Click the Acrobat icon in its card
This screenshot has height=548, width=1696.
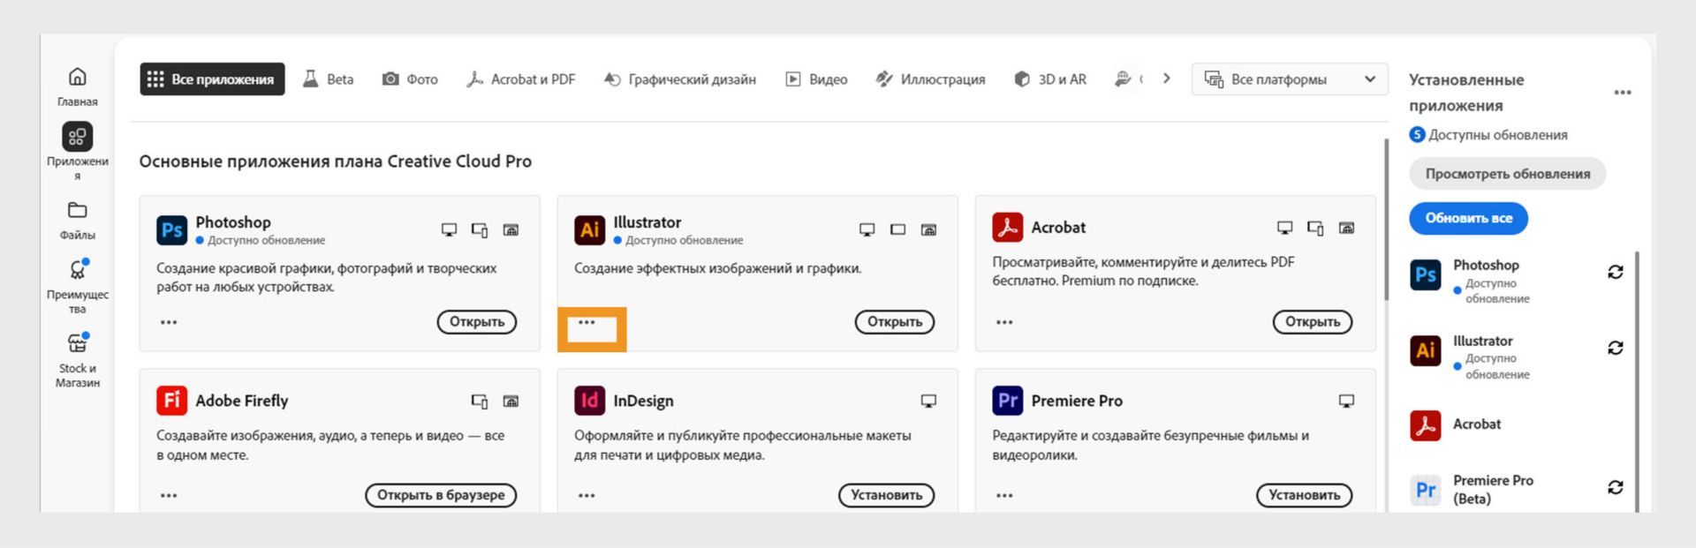1007,227
